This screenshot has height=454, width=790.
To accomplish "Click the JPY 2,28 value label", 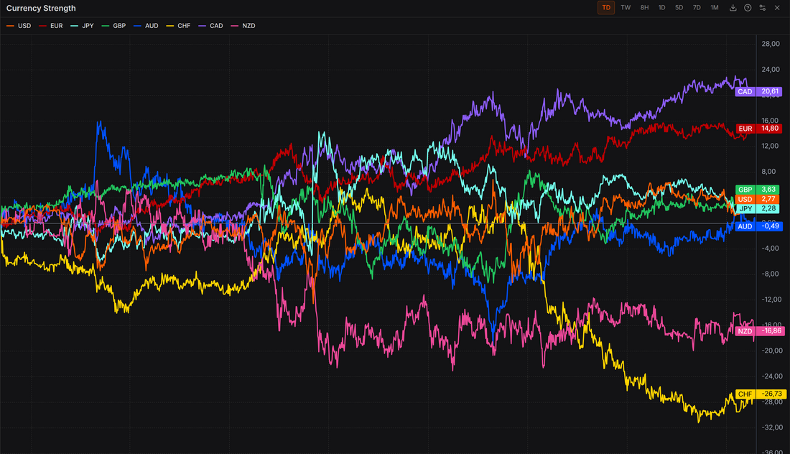I will pyautogui.click(x=757, y=208).
